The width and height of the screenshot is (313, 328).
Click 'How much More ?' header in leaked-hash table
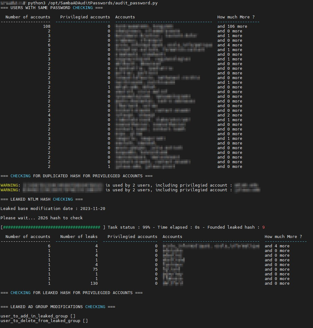pyautogui.click(x=283, y=237)
